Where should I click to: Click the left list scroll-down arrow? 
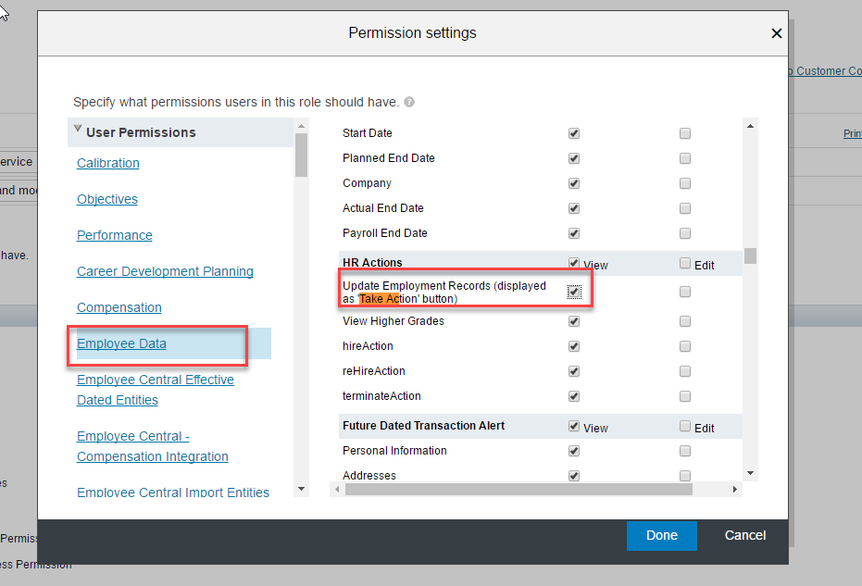point(301,489)
